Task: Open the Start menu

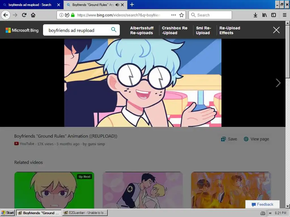Action: coord(7,213)
